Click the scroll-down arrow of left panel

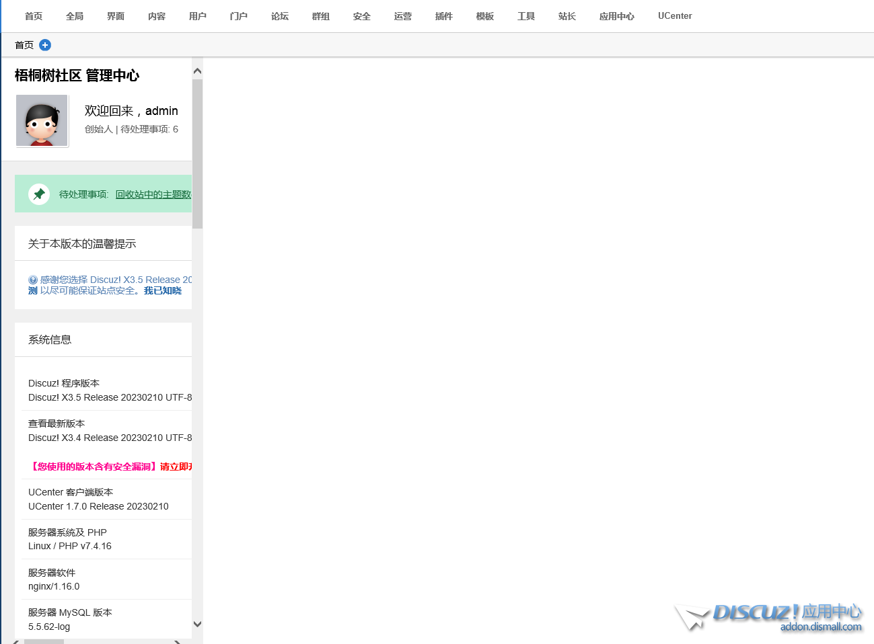(197, 624)
